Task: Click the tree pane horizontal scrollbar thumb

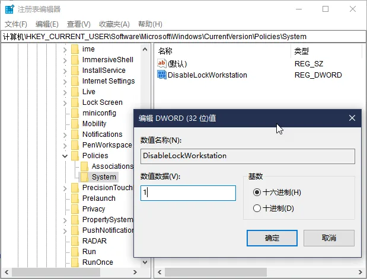Action: click(x=56, y=272)
